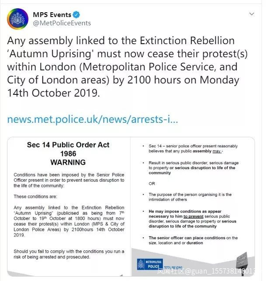The image size is (269, 281).
Task: Click the 'OR' separator in the right image
Action: click(152, 184)
